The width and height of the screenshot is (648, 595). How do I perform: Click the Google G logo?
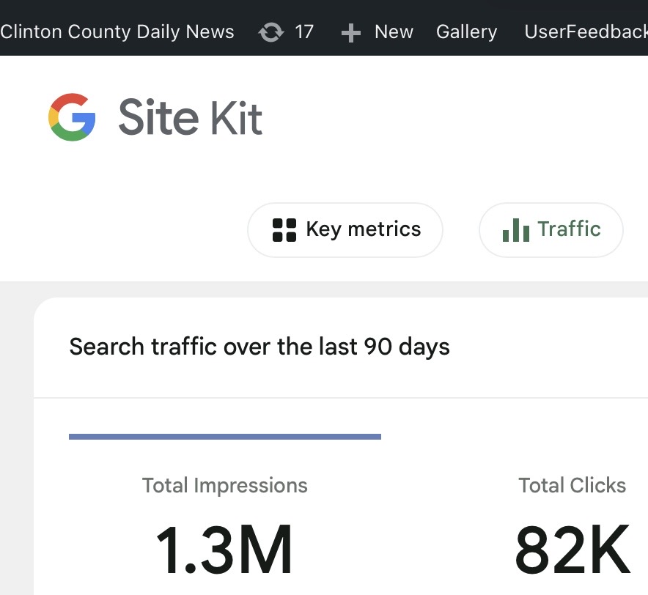pyautogui.click(x=72, y=117)
